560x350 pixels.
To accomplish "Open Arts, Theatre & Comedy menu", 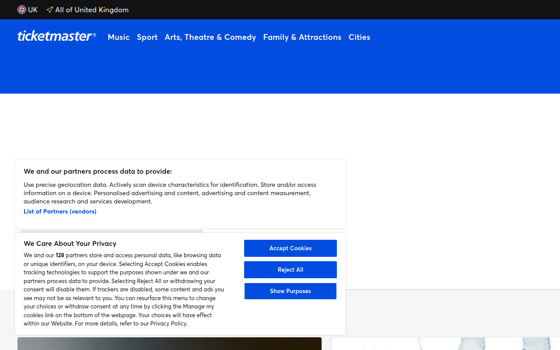I will [210, 37].
